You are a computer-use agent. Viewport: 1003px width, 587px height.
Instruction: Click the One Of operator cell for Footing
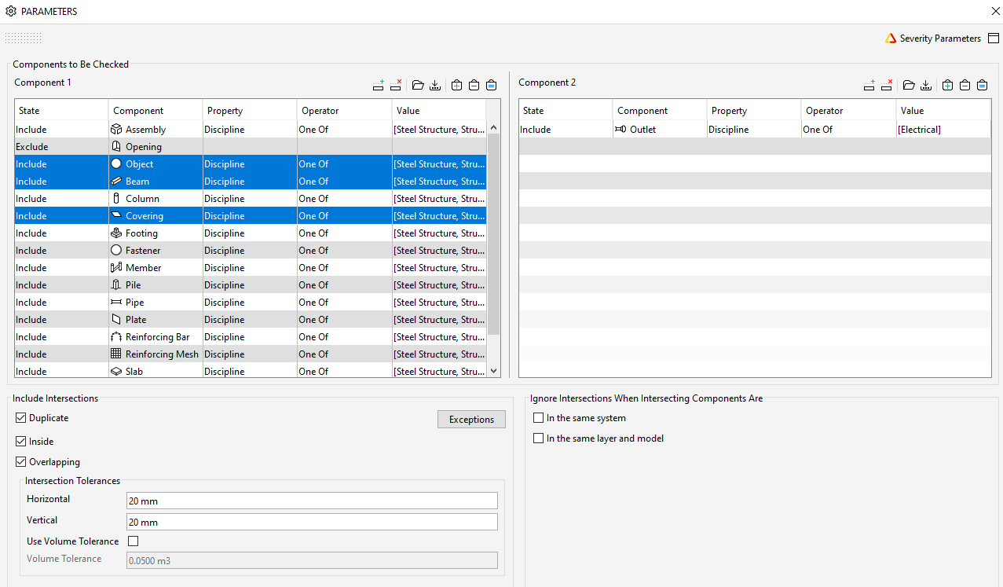tap(344, 233)
